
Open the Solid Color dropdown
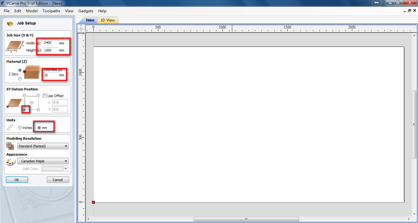55,168
